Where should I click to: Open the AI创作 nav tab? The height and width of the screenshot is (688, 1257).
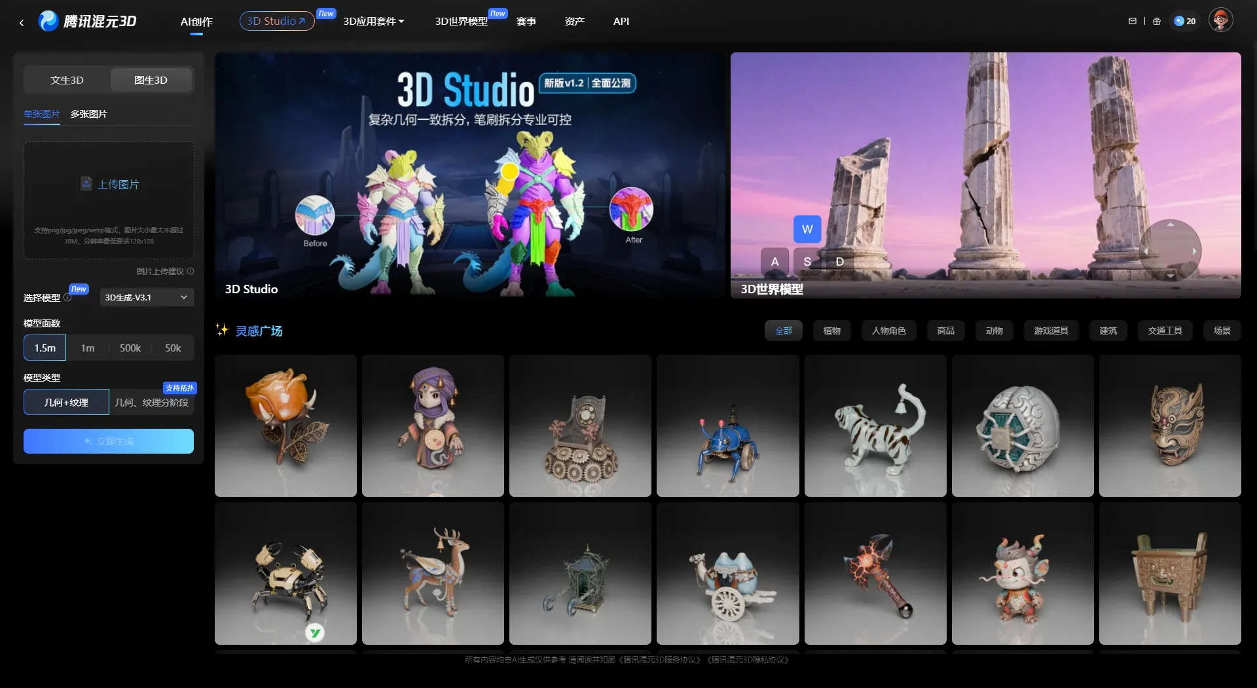point(196,22)
